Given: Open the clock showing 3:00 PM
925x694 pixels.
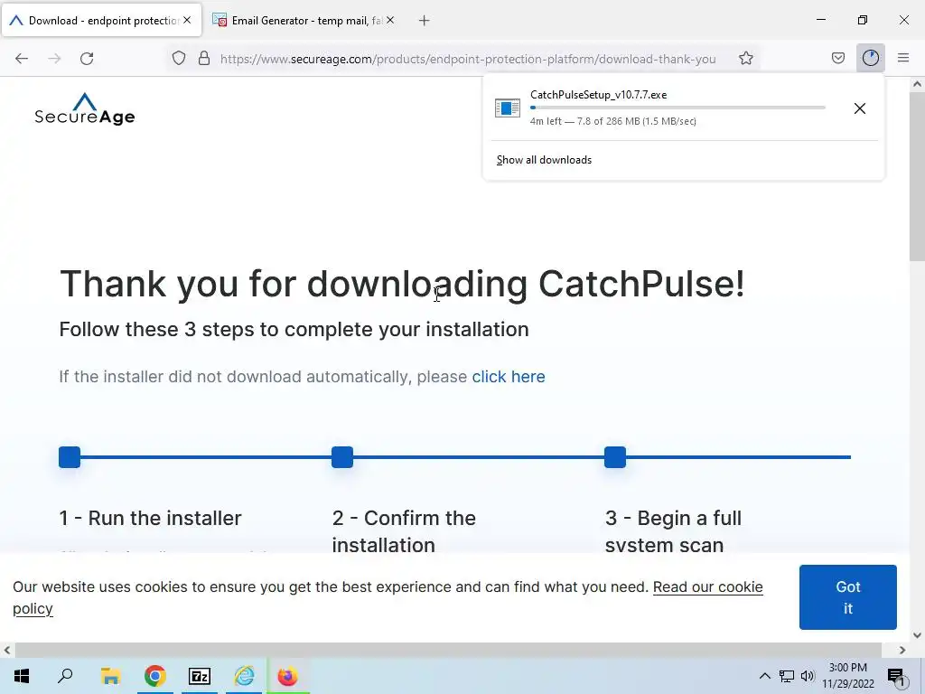Looking at the screenshot, I should [847, 676].
